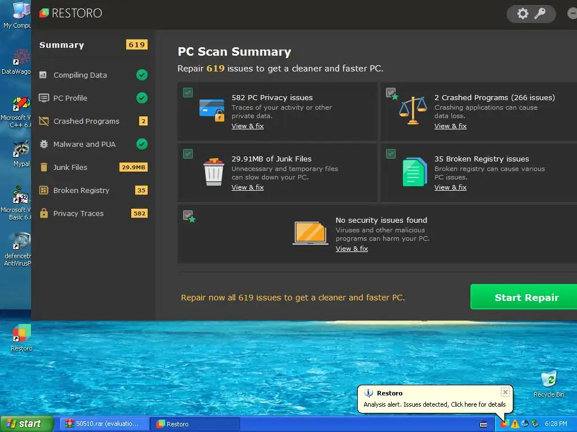Screen dimensions: 577x432
Task: Click the green check next to PC Profile
Action: point(141,98)
